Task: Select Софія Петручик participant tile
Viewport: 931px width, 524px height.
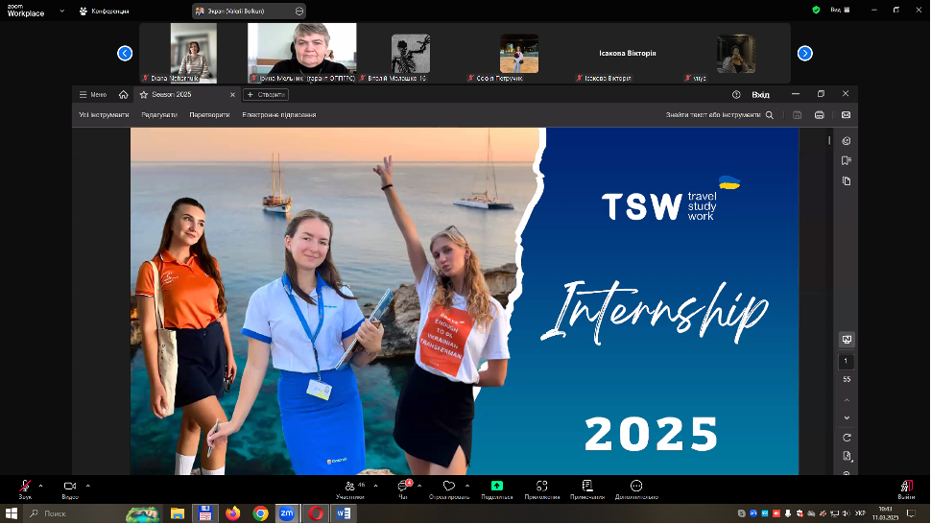Action: coord(519,54)
